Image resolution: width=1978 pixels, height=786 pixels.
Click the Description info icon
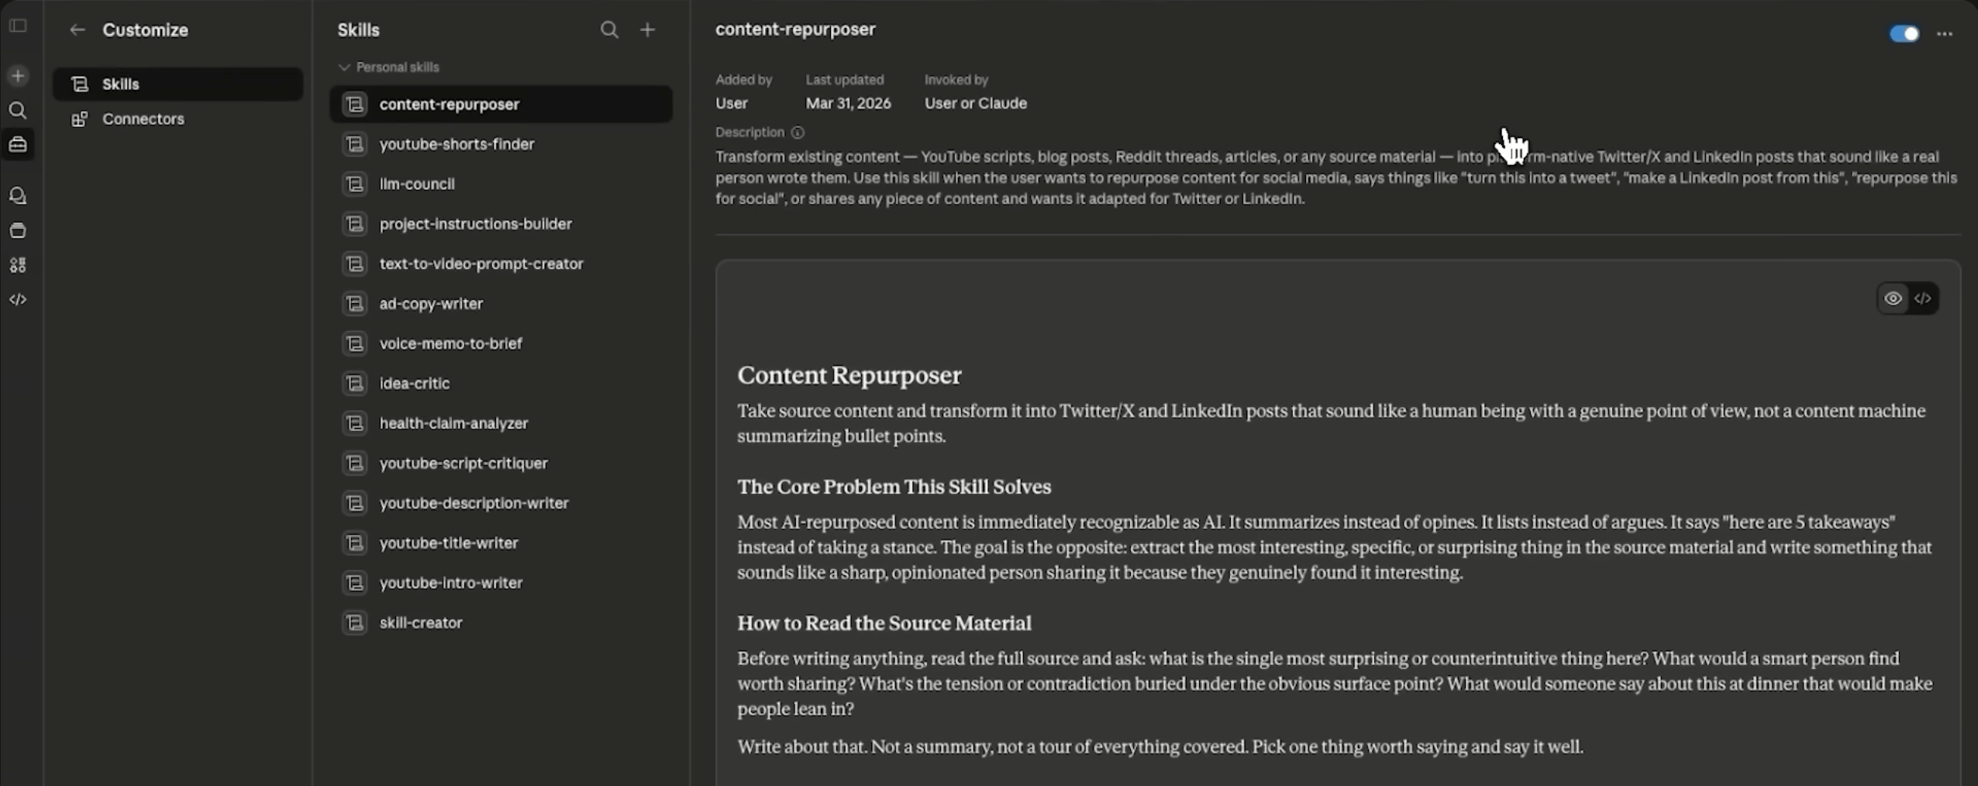point(798,133)
